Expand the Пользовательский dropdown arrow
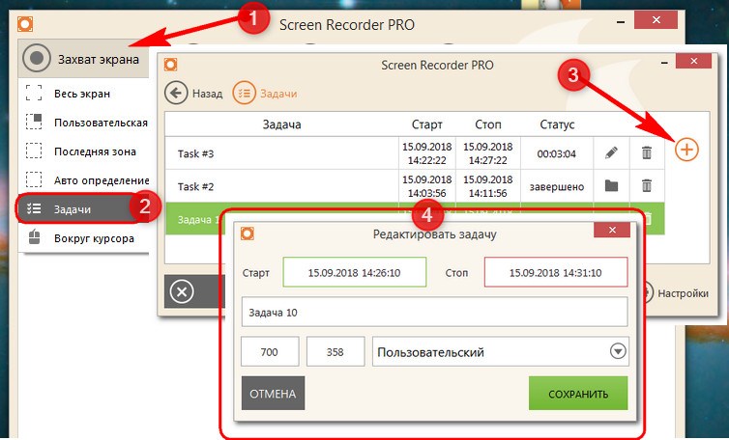This screenshot has width=729, height=440. coord(618,351)
